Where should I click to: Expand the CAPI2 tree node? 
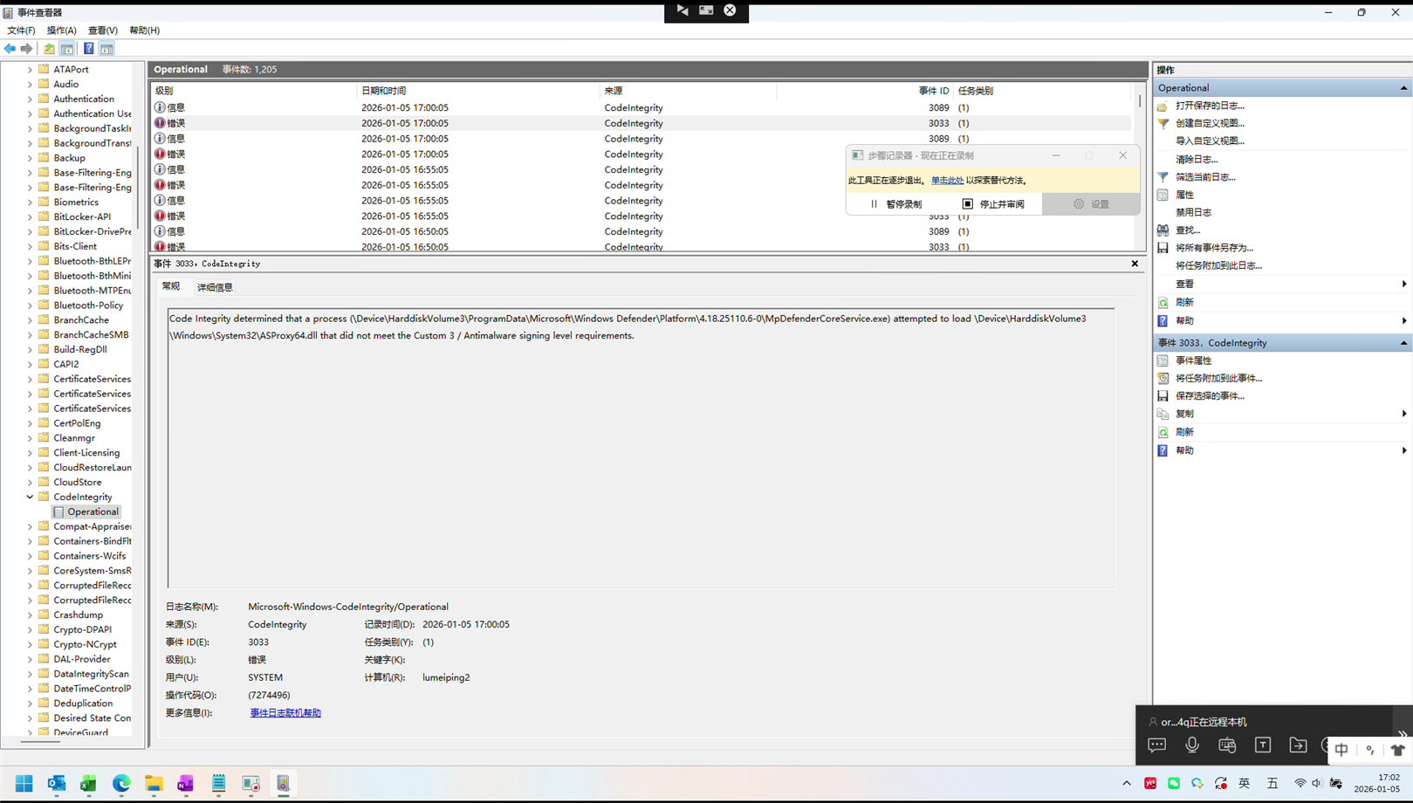[30, 365]
